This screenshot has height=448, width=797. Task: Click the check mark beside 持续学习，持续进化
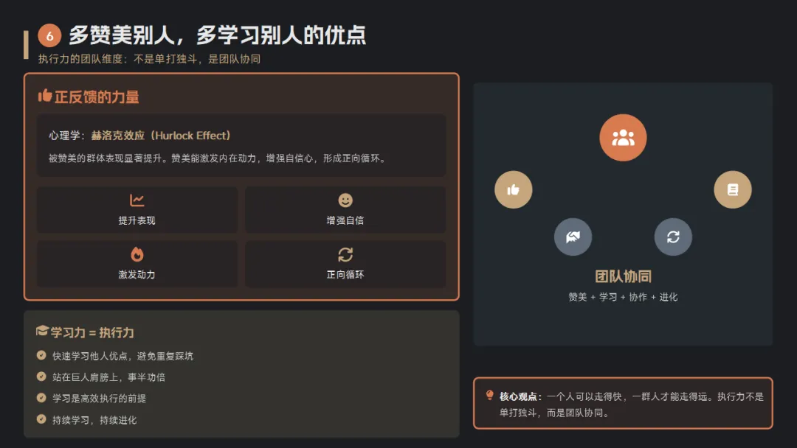click(41, 419)
